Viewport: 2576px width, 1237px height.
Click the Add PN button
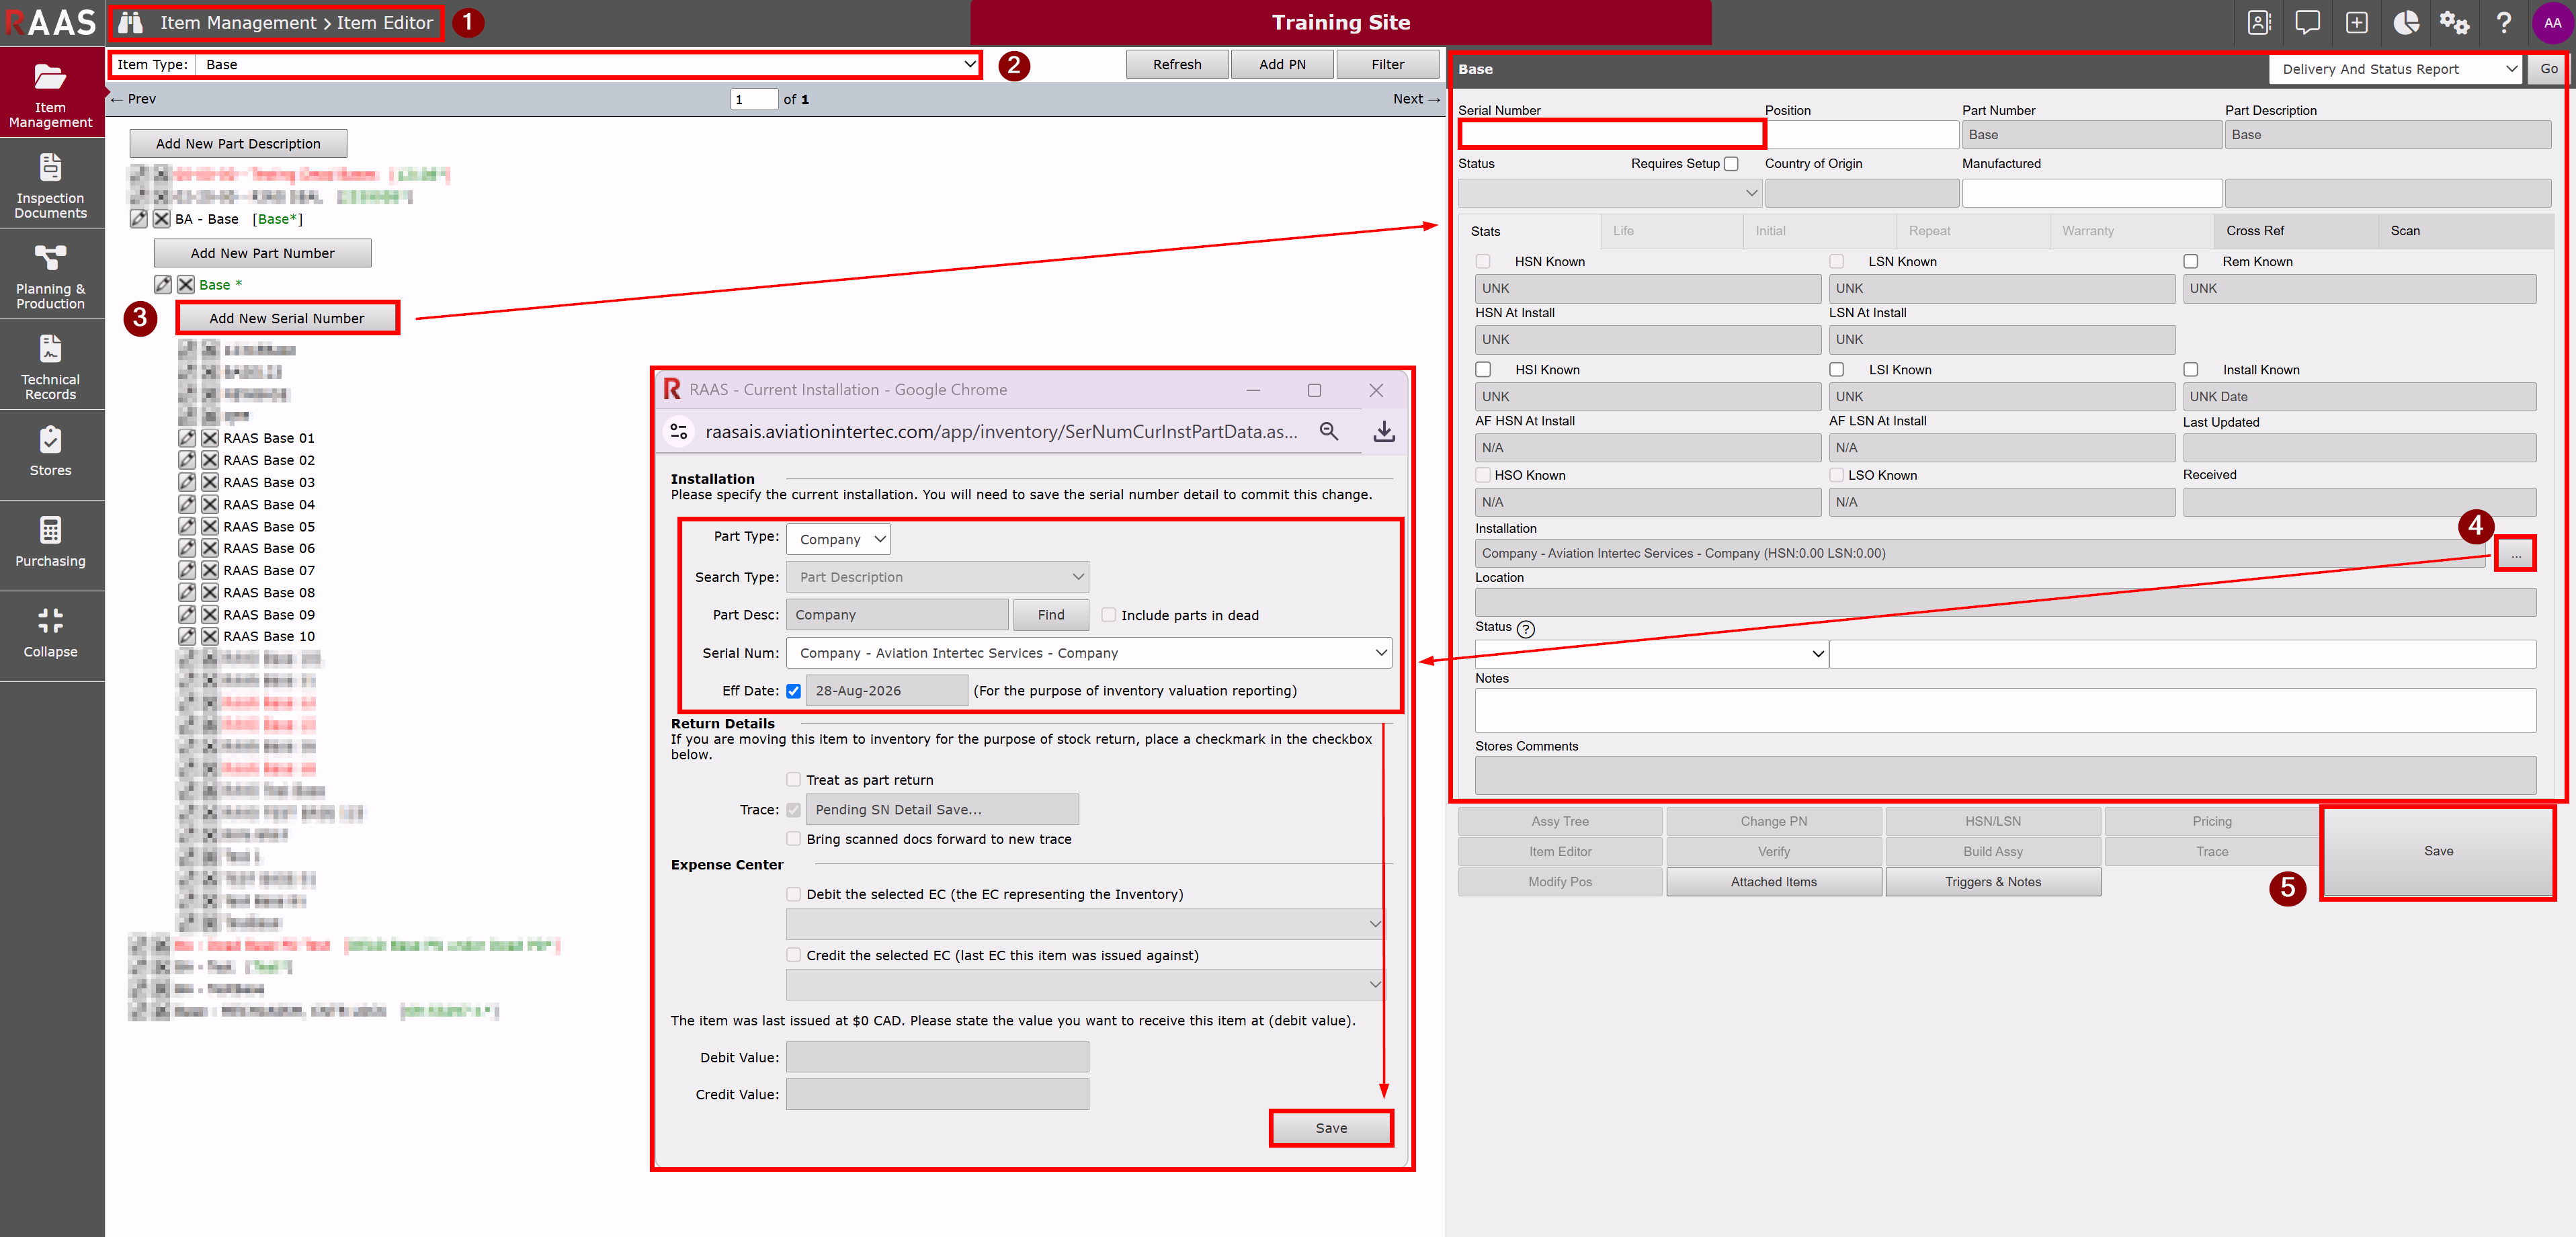(1282, 65)
